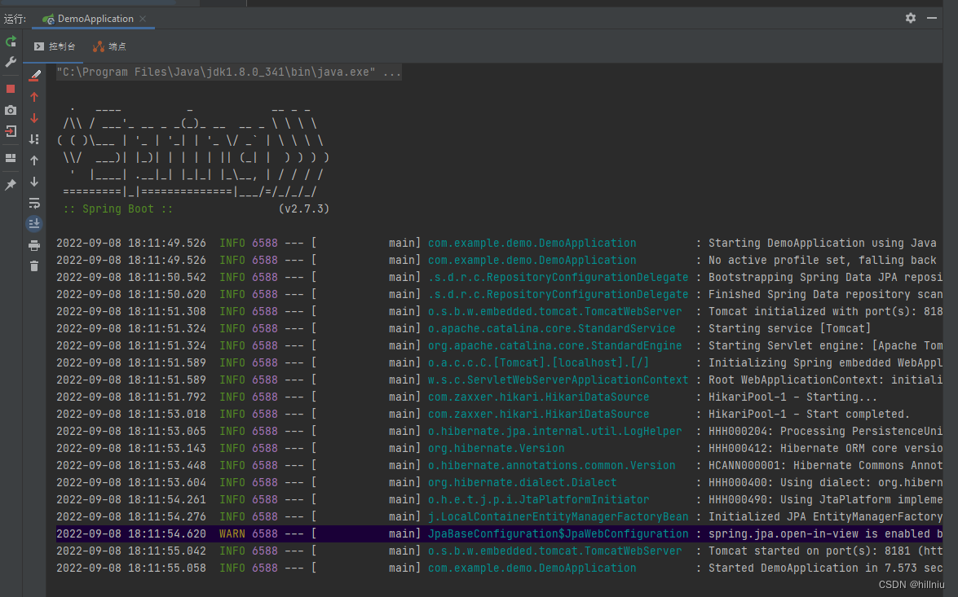Click 'Starting DemoApplication using Java' log line
The width and height of the screenshot is (958, 597).
(823, 243)
